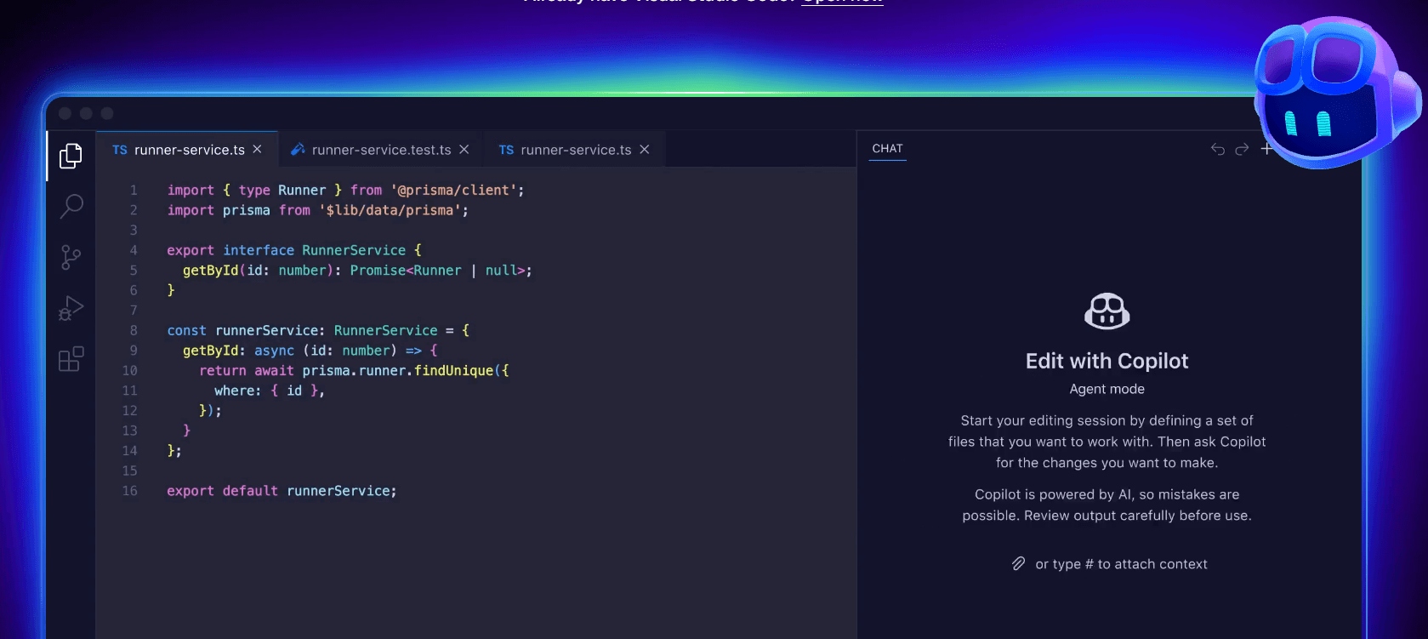Click the green window maximize dot
Screen dimensions: 1428x639
point(107,113)
